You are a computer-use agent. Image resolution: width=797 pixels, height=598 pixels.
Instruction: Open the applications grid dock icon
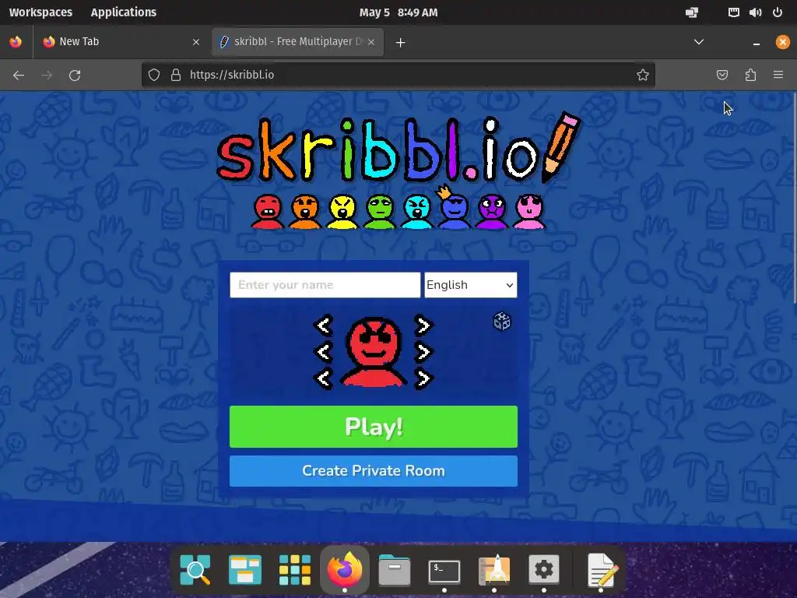tap(295, 570)
